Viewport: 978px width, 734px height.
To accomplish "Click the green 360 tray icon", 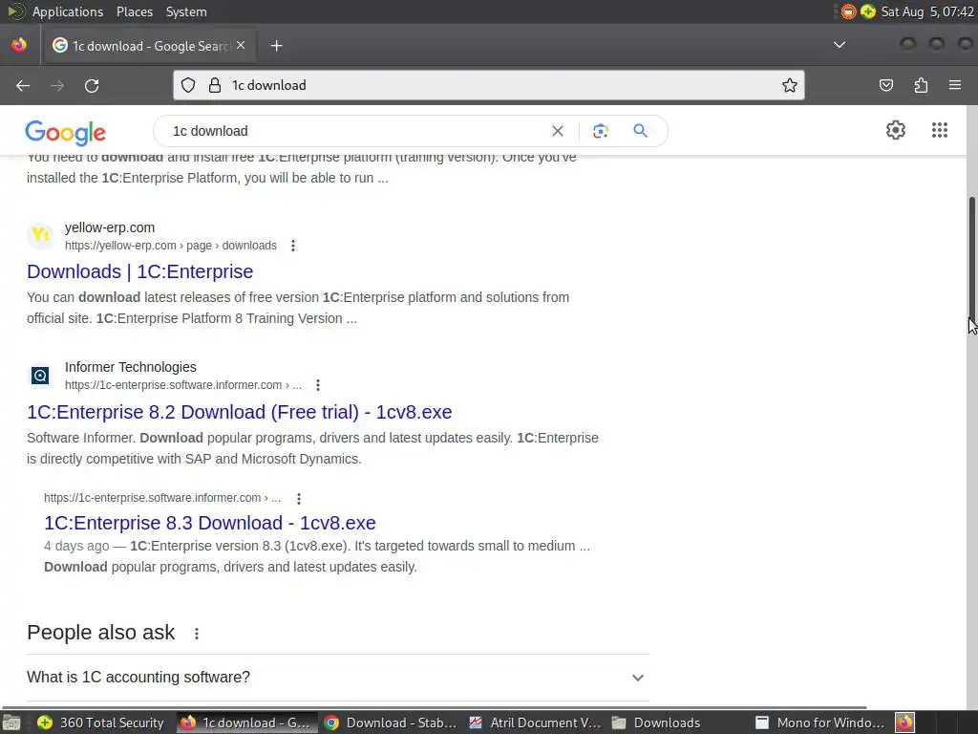I will (868, 11).
